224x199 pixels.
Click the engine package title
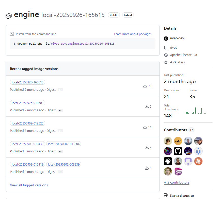26,14
